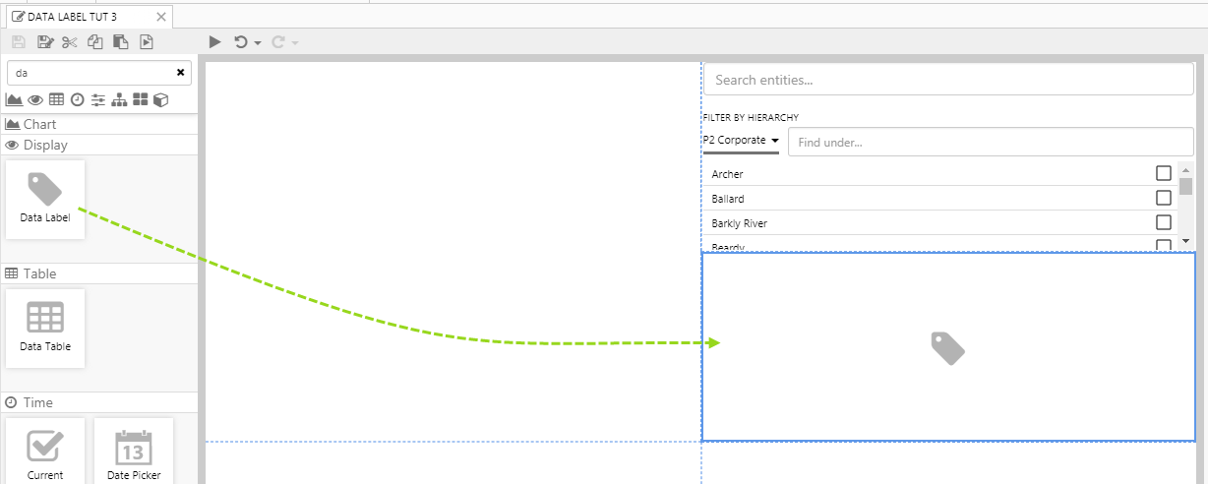Collapse the Table section header
The image size is (1208, 484).
click(x=98, y=273)
